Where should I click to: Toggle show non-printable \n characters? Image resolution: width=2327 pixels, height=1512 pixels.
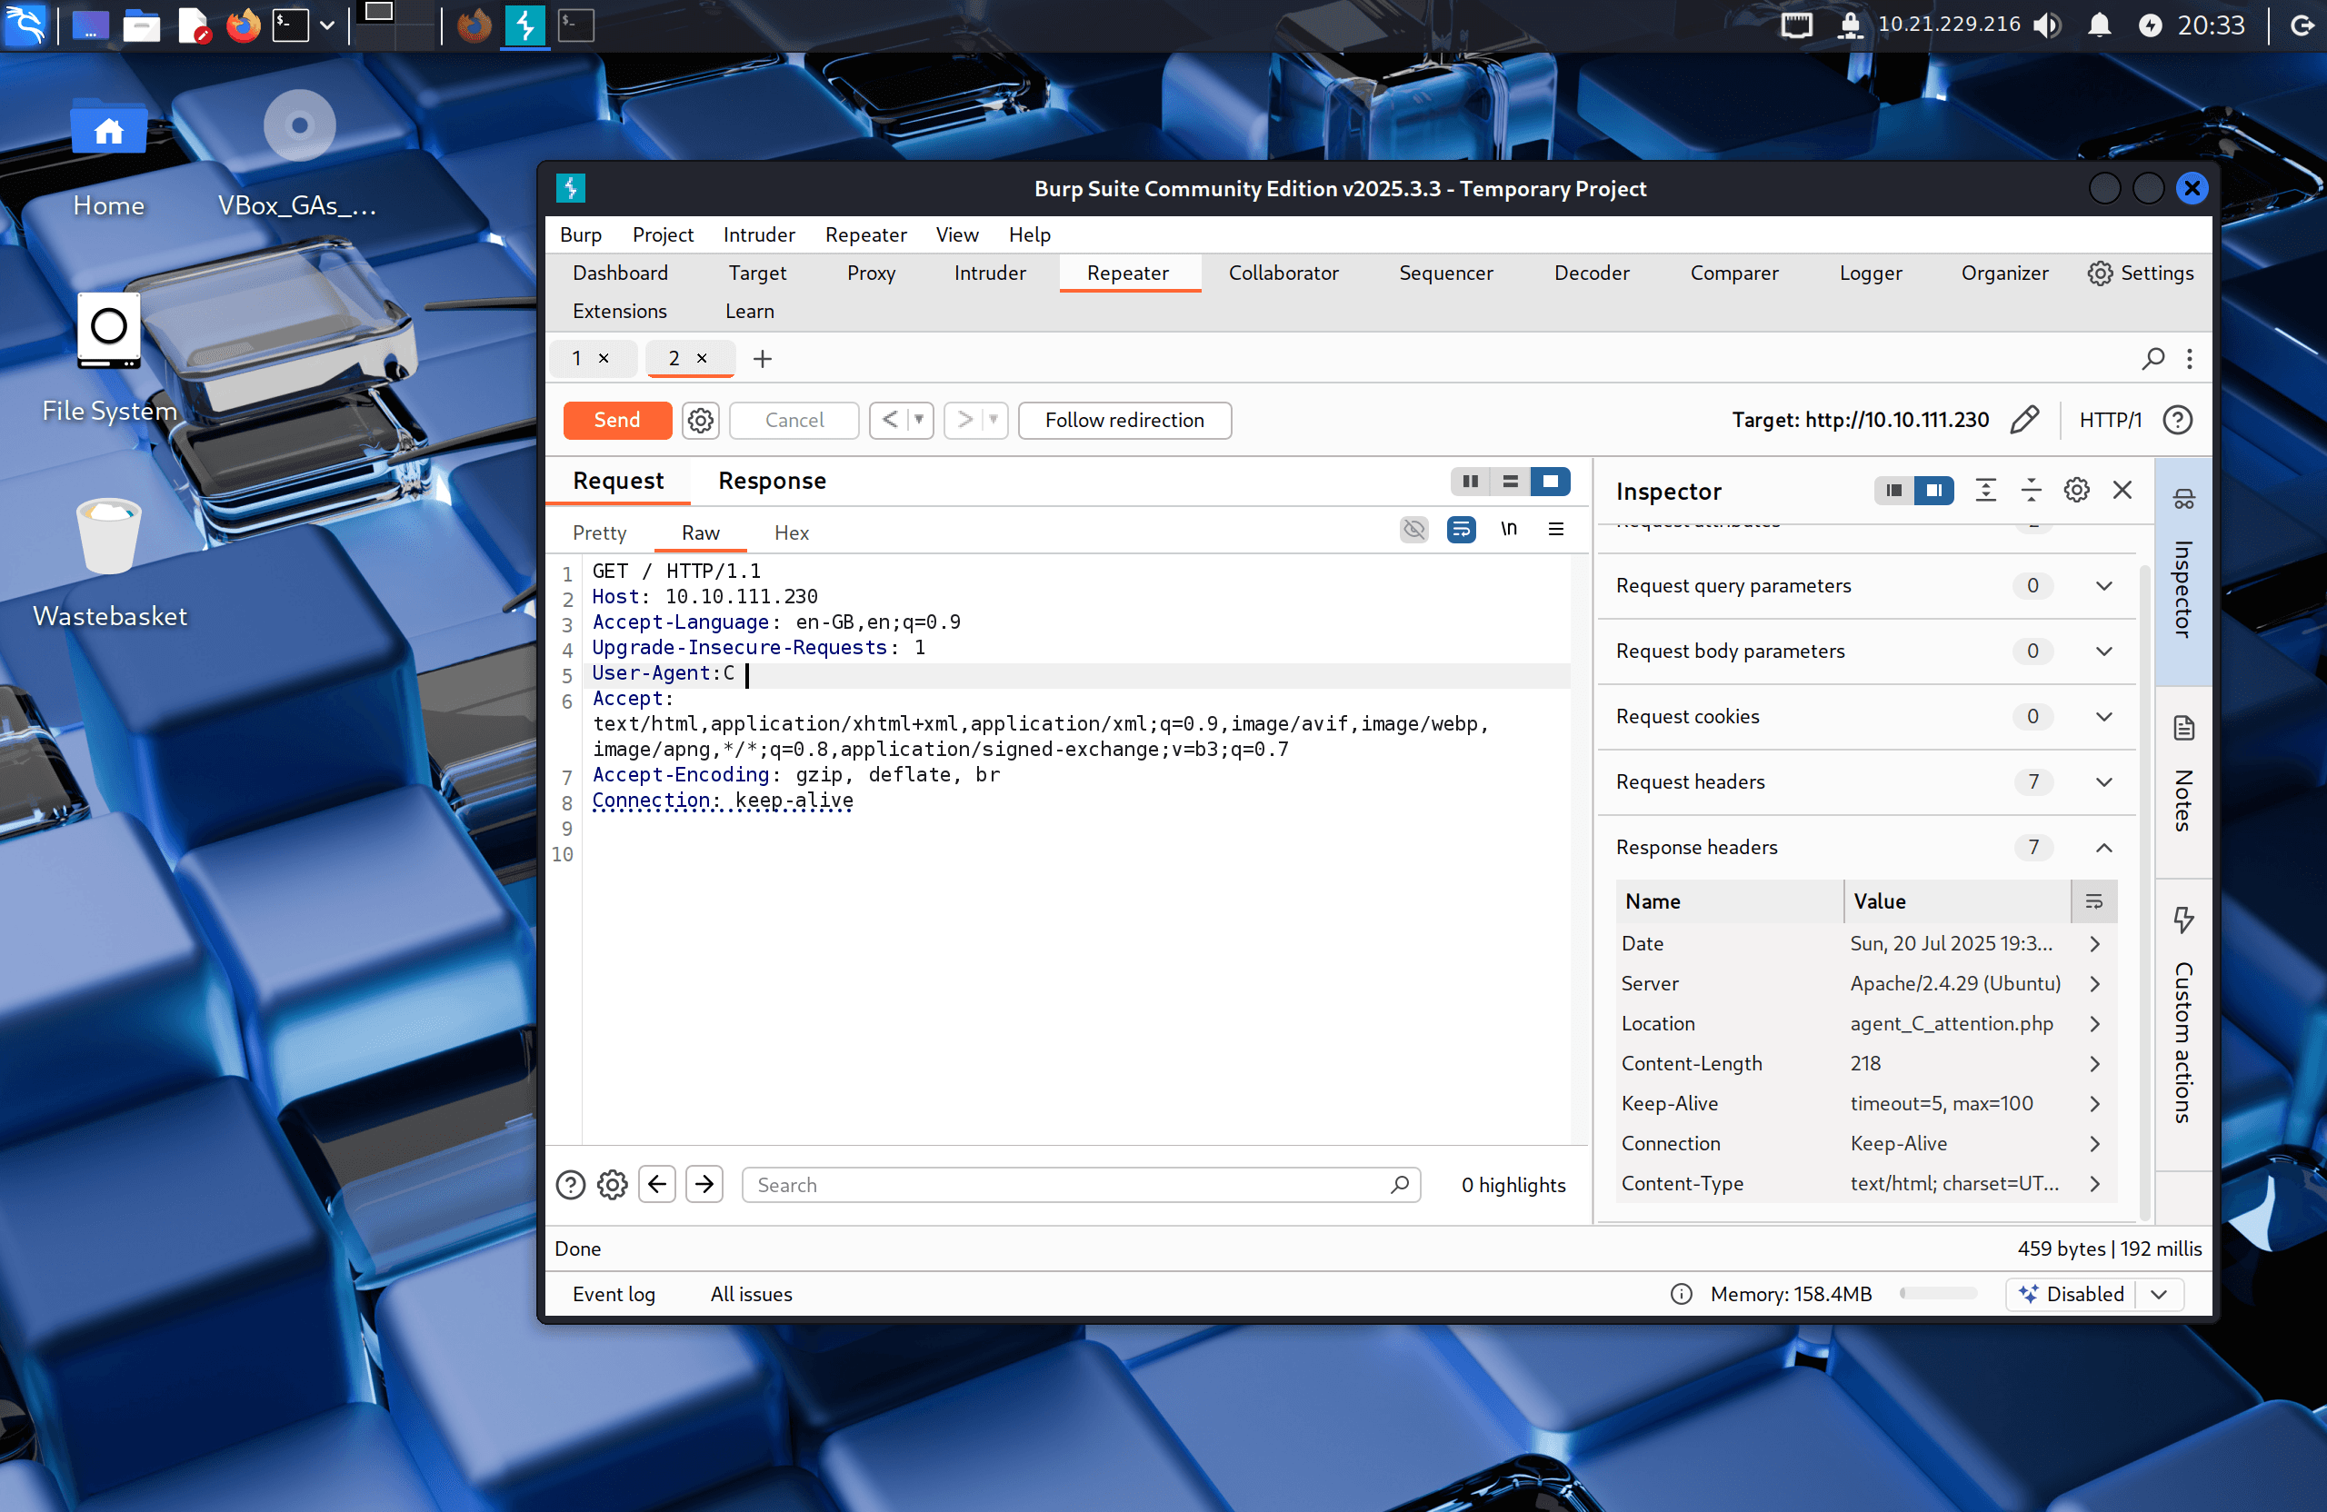1509,530
